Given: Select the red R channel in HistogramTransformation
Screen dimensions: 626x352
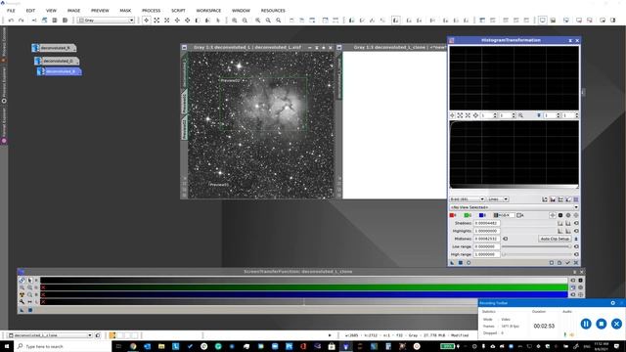Looking at the screenshot, I should [x=453, y=215].
